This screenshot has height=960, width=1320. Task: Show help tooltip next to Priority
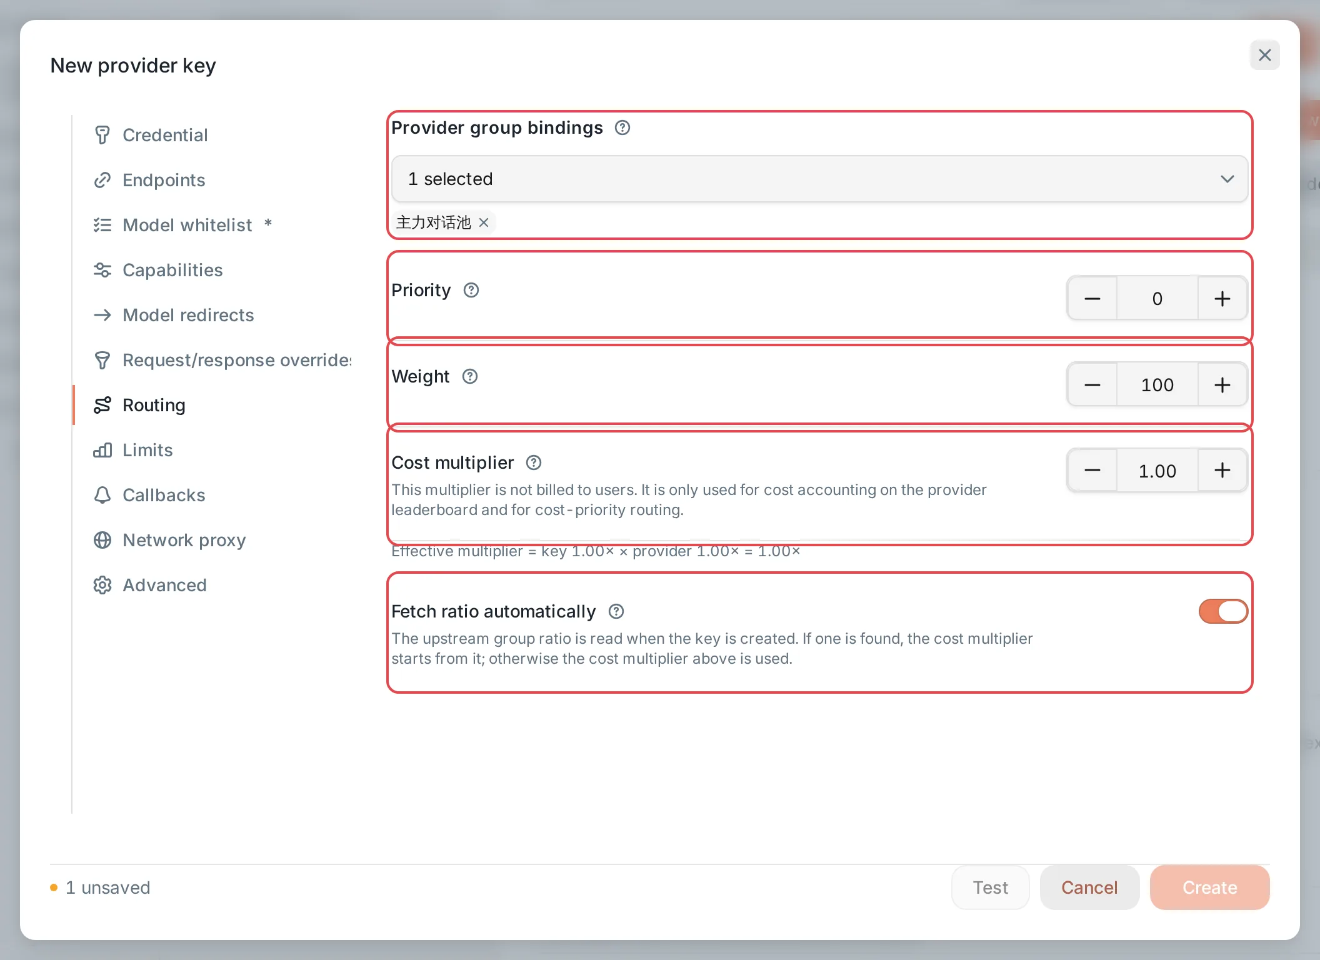[x=471, y=290]
